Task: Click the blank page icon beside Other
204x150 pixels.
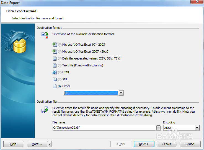Action: pos(55,86)
